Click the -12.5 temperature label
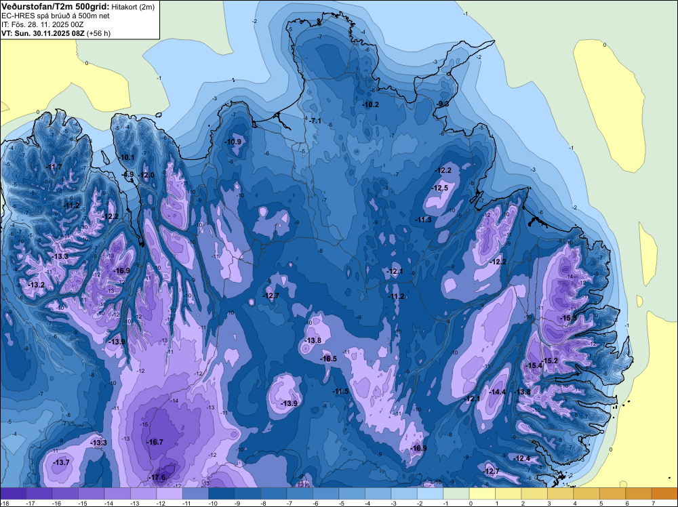The height and width of the screenshot is (507, 678). pyautogui.click(x=441, y=188)
